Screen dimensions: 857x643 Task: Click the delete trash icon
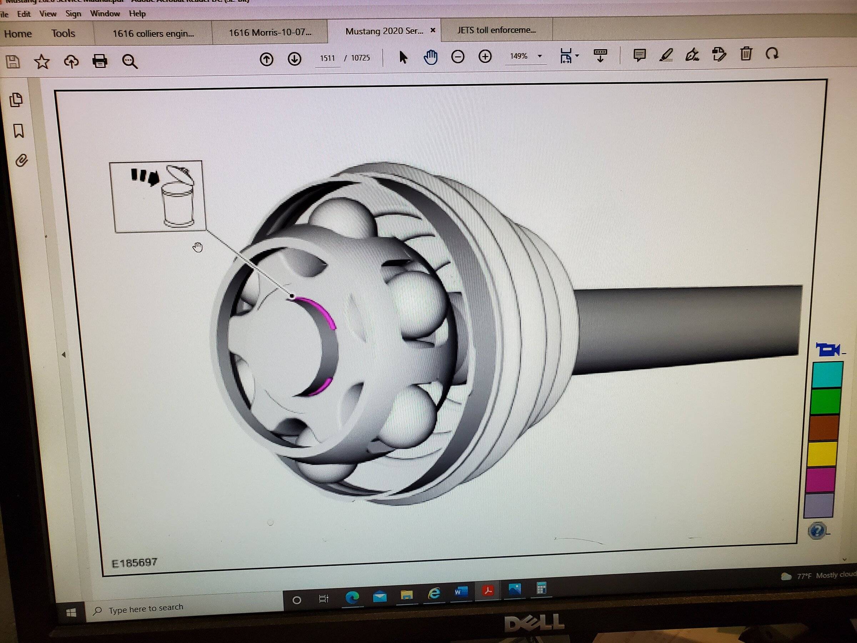pyautogui.click(x=746, y=53)
